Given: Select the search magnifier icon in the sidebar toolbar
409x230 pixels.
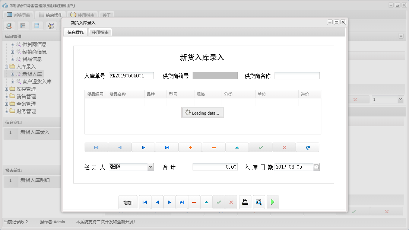Looking at the screenshot, I should pyautogui.click(x=9, y=25).
